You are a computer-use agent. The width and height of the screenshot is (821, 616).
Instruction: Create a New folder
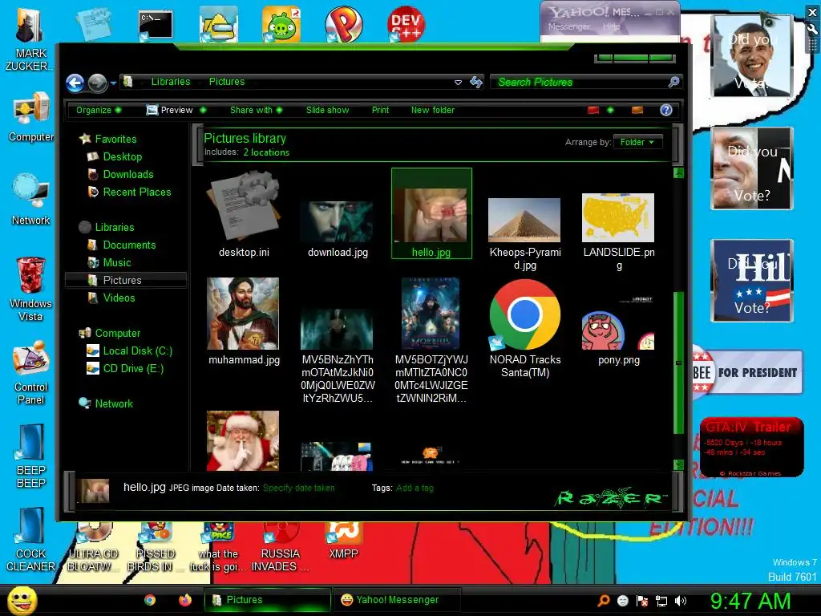432,110
